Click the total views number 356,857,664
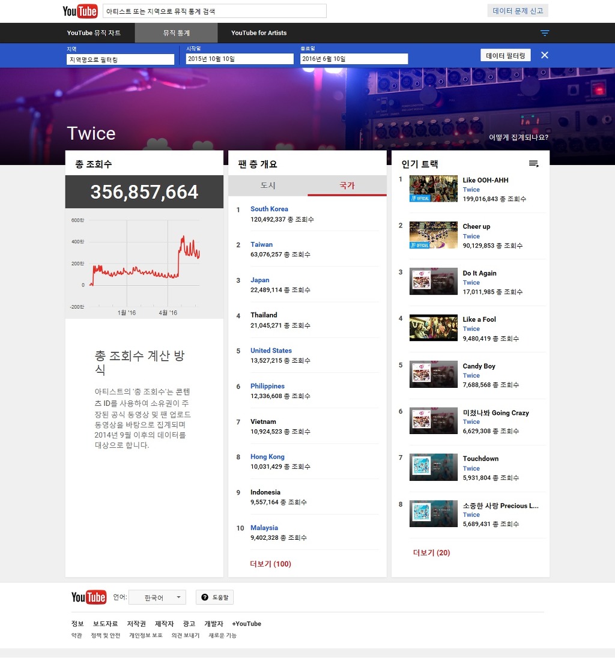 144,192
